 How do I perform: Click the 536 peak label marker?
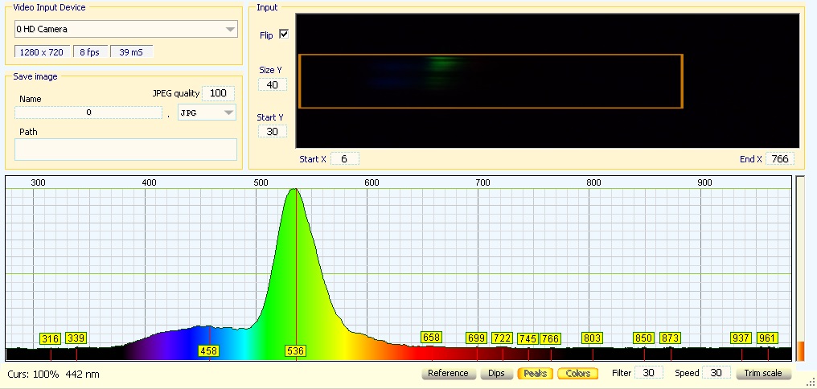[295, 351]
